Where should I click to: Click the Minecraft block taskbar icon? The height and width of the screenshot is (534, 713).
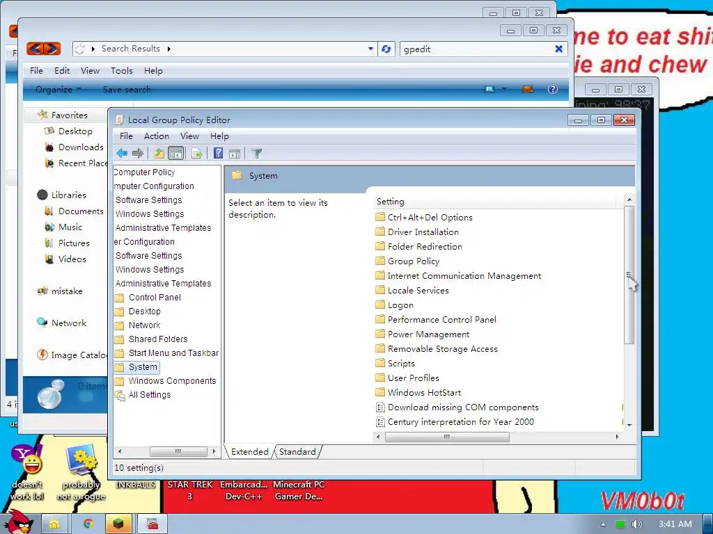click(x=118, y=524)
